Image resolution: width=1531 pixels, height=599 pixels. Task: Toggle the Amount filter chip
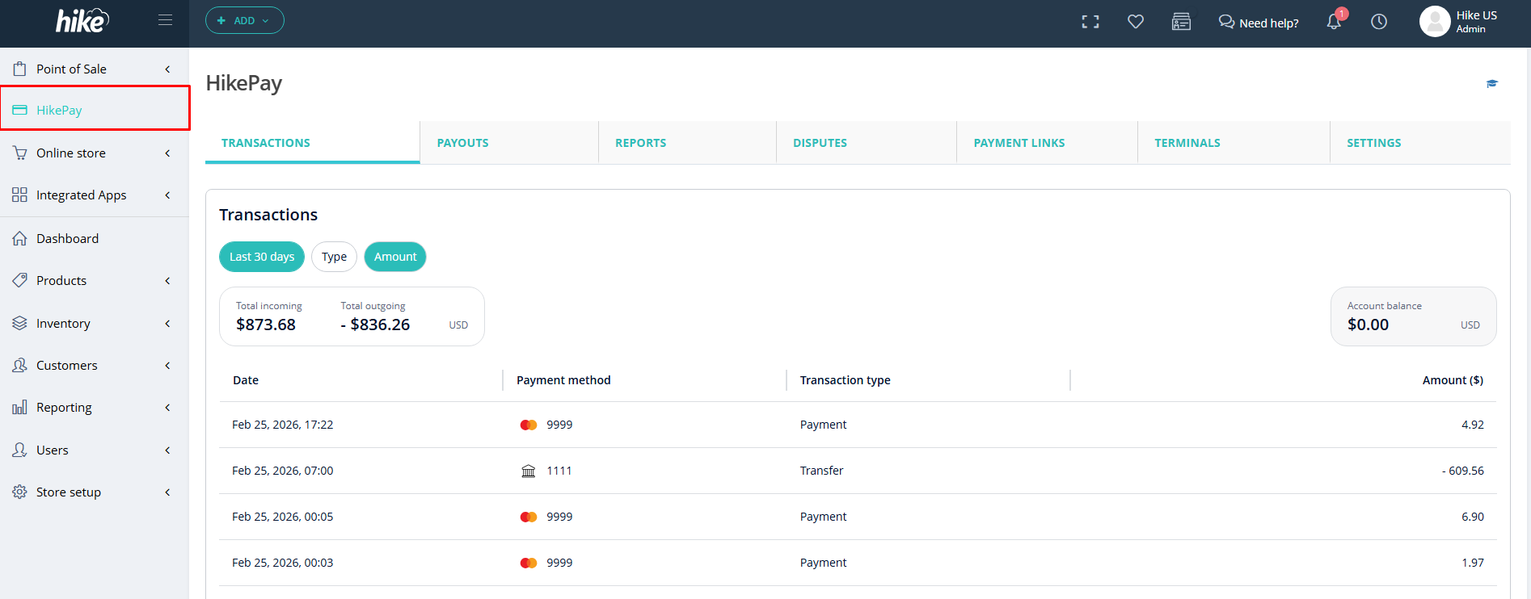395,257
